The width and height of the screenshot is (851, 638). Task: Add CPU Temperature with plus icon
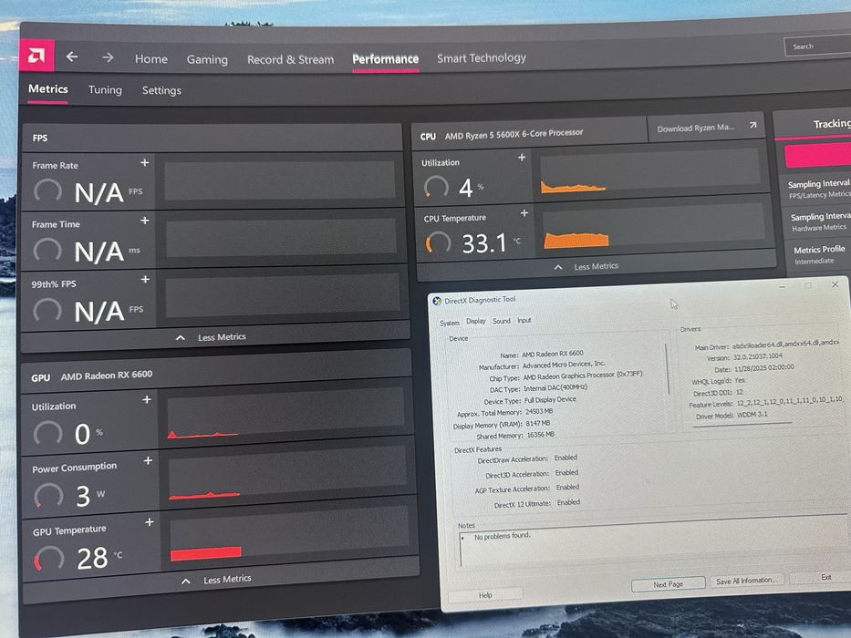click(x=524, y=213)
